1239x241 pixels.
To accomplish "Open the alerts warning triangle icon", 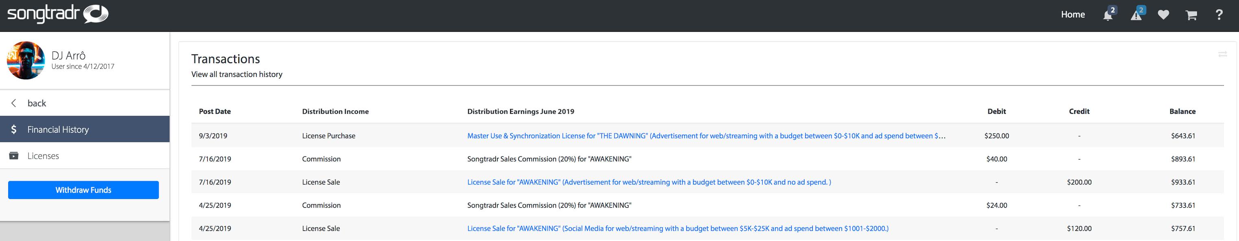I will [1136, 15].
